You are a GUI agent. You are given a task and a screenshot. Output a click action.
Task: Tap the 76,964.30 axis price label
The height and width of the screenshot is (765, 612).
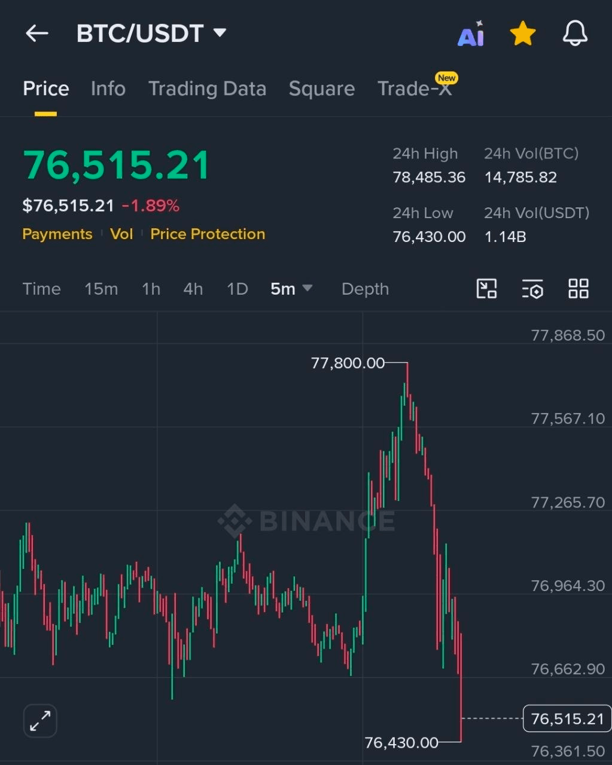pos(568,586)
